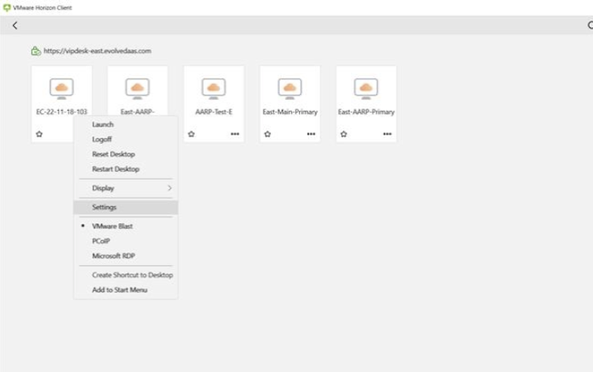Click the EC-22-11-18-103 label text
This screenshot has height=372, width=593.
click(x=61, y=112)
